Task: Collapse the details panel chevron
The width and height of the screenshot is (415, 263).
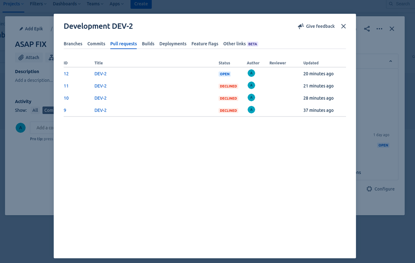Action: 390,61
